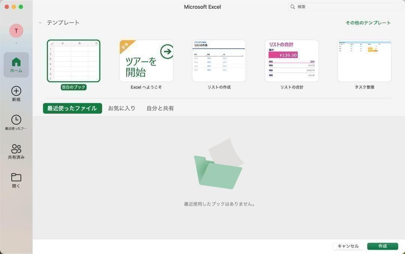Open the 新規 new workbook icon

(16, 91)
